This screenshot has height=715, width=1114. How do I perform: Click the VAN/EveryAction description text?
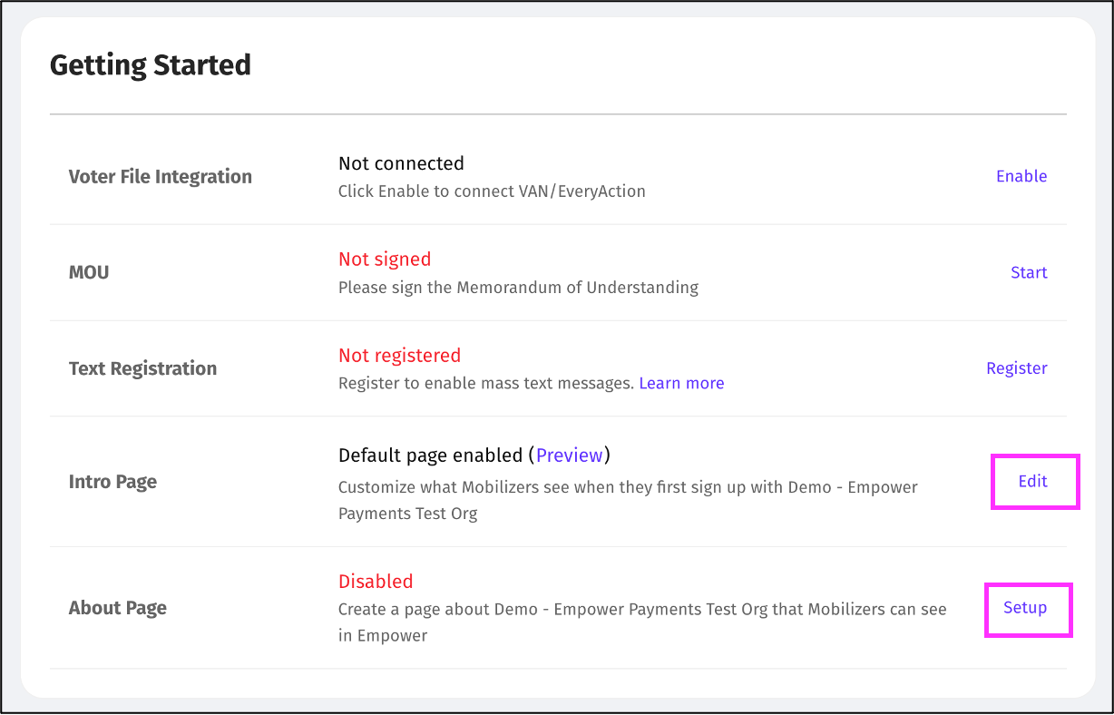[x=492, y=191]
